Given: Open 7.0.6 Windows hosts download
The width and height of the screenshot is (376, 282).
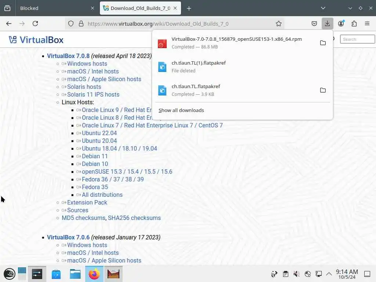Looking at the screenshot, I should 87,245.
